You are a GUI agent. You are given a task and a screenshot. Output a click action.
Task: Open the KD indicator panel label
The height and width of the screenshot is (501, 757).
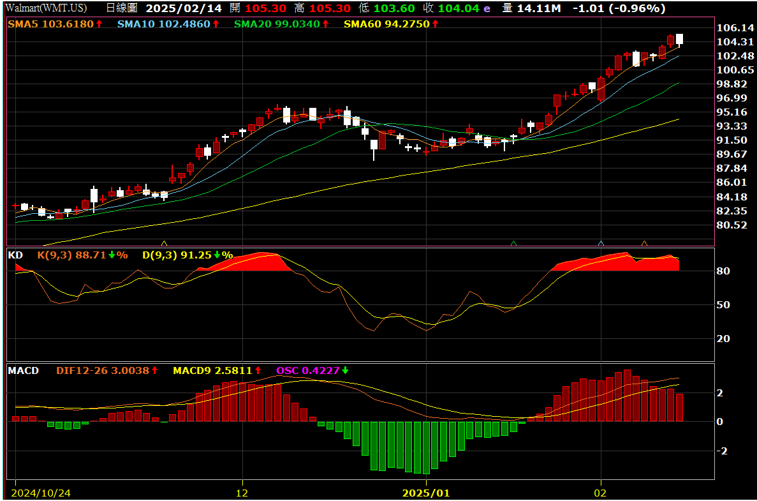[x=15, y=255]
